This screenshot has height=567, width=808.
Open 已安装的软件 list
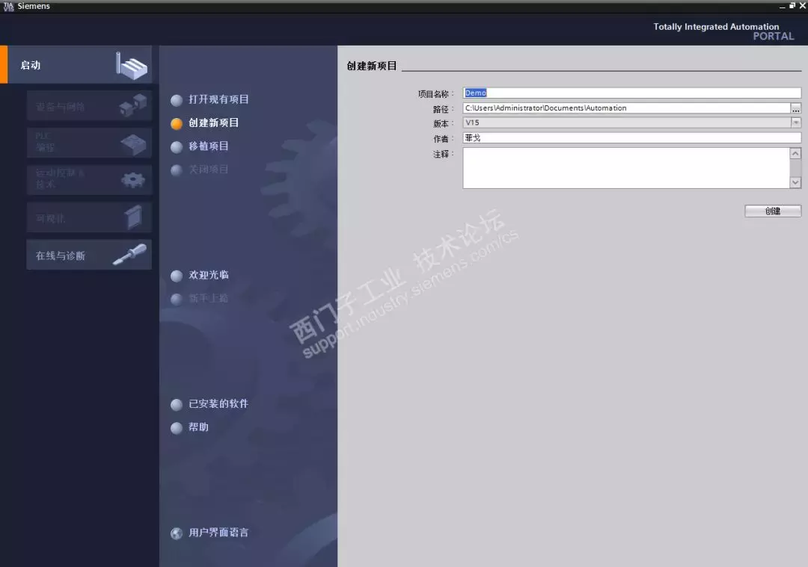coord(218,403)
